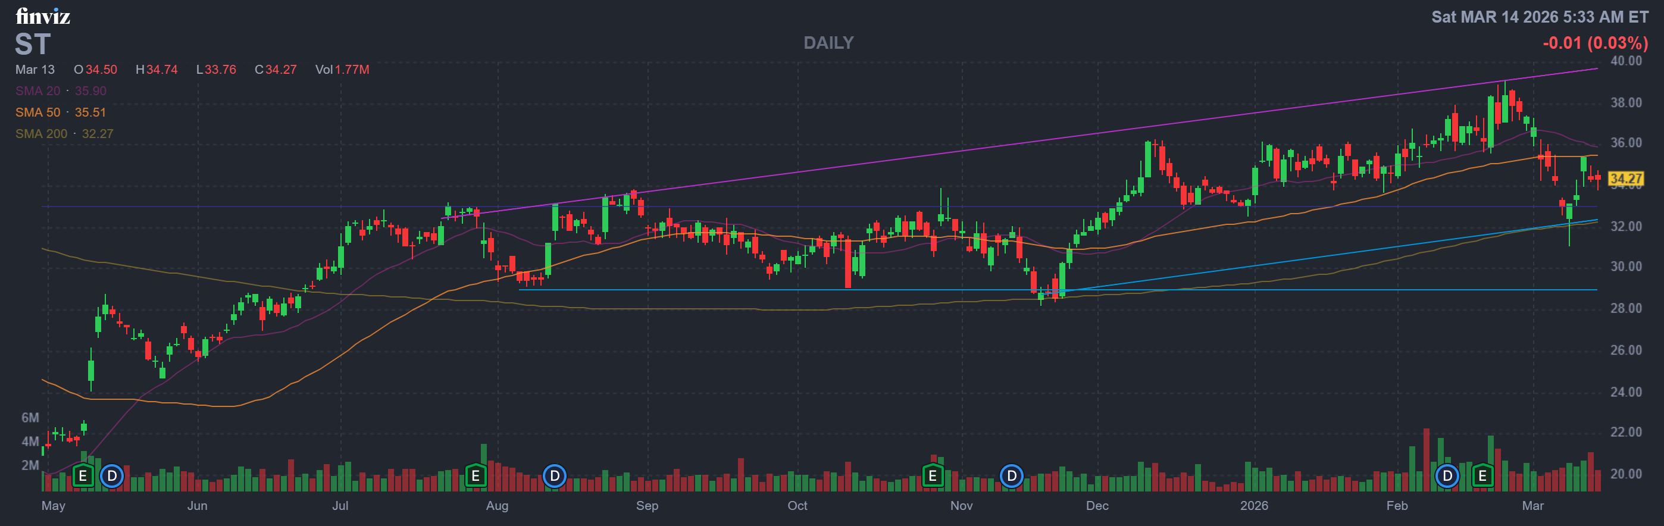Click the DAILY timeframe label
The image size is (1664, 526).
(x=828, y=43)
